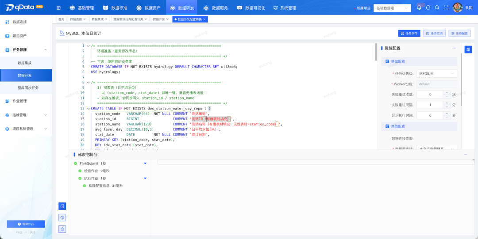Click the MySQL icon beside the task title
This screenshot has height=239, width=478.
[62, 33]
